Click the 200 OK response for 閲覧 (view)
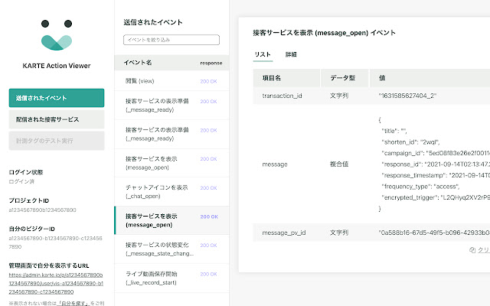The image size is (490, 306). pos(208,81)
